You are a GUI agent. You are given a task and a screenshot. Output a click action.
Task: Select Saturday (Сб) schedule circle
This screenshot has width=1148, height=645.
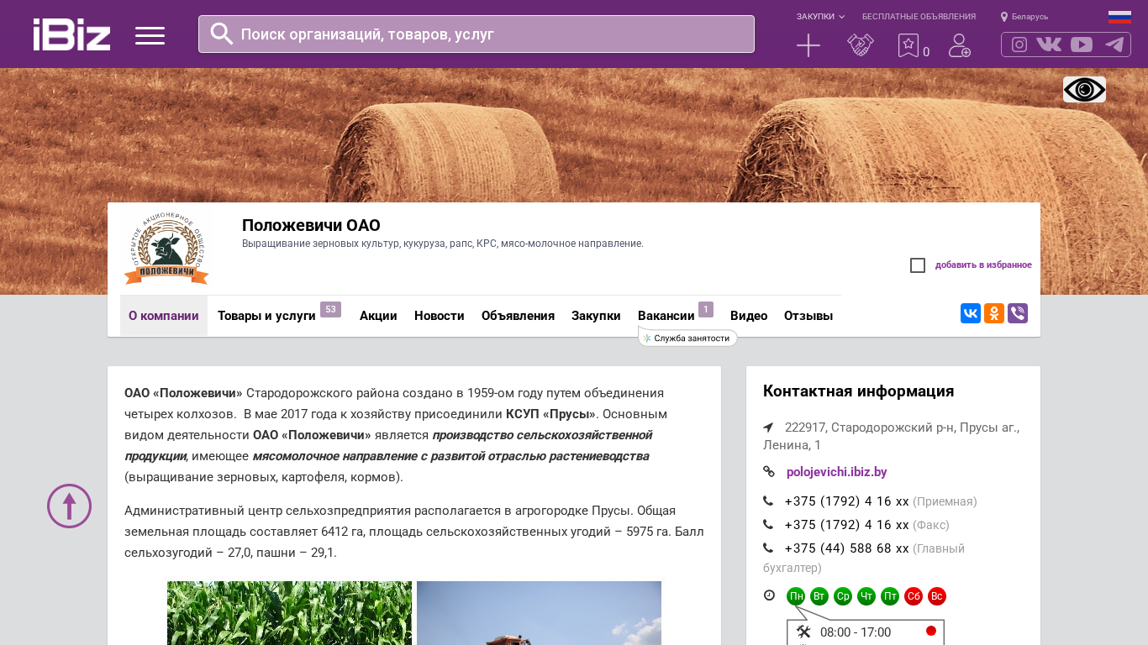click(914, 596)
